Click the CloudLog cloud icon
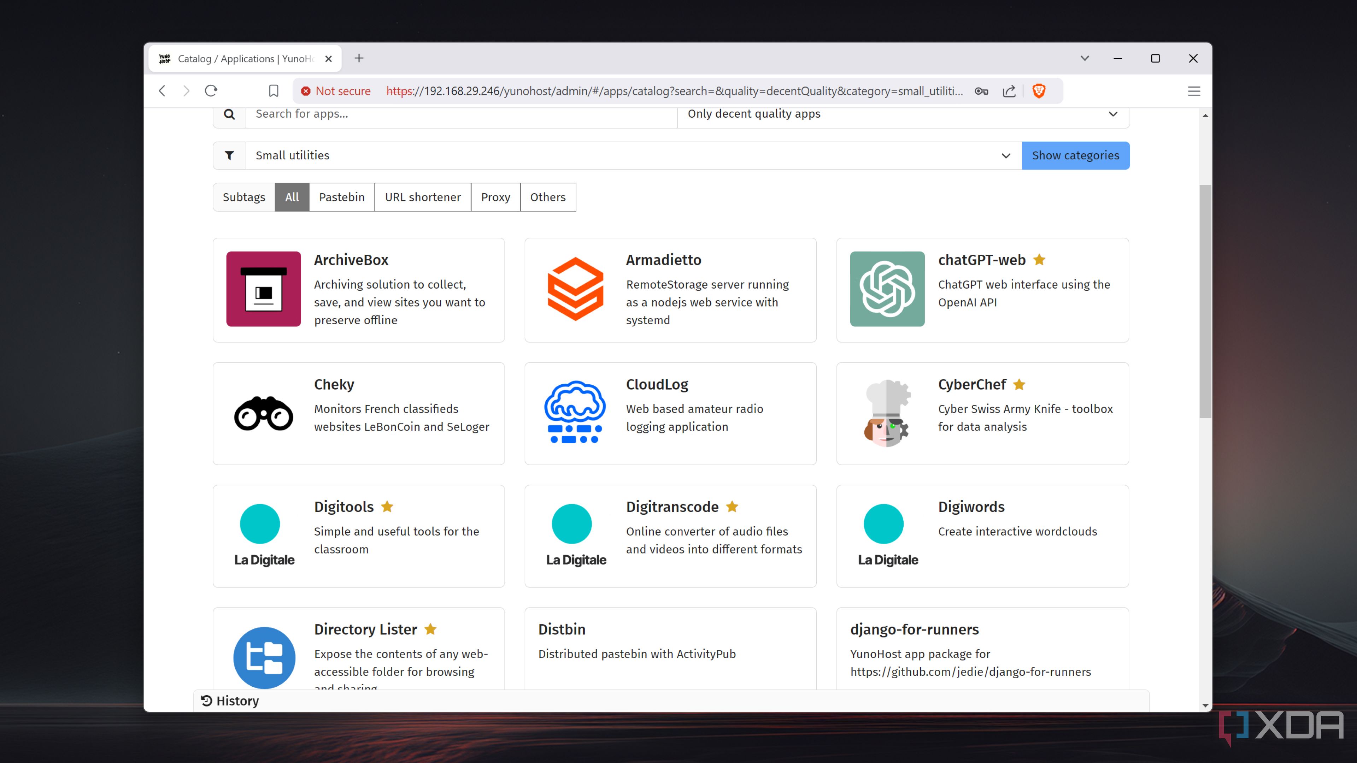 click(575, 412)
